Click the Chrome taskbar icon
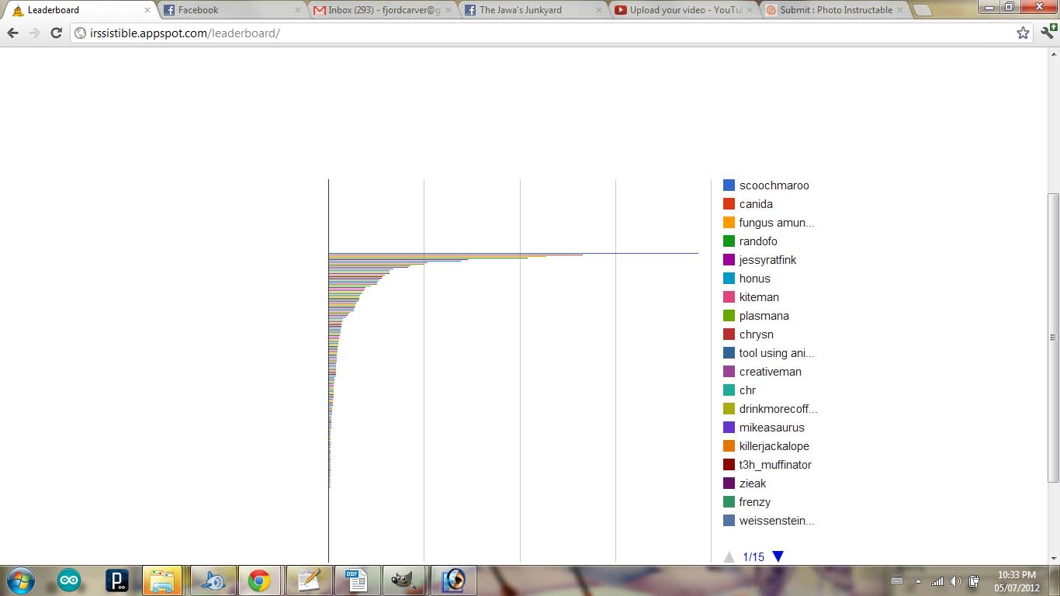1060x596 pixels. (259, 580)
